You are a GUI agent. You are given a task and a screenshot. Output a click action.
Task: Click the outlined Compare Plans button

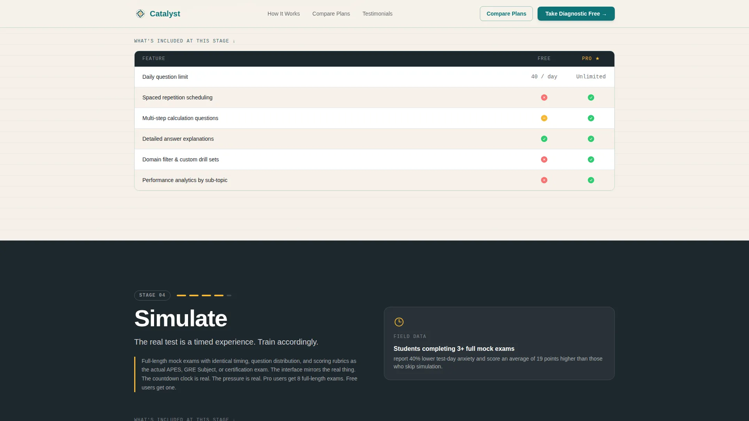pos(506,14)
